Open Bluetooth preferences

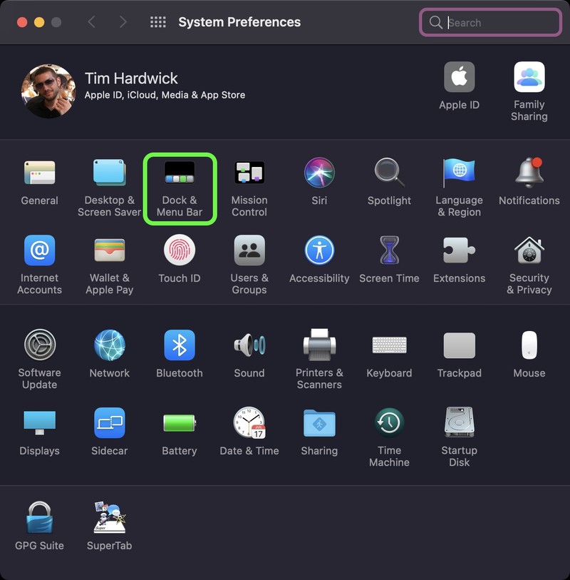point(180,348)
